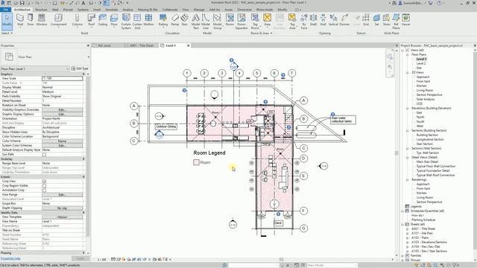Screen dimensions: 477x268
Task: Collapse the Graphics properties section
Action: click(x=83, y=74)
